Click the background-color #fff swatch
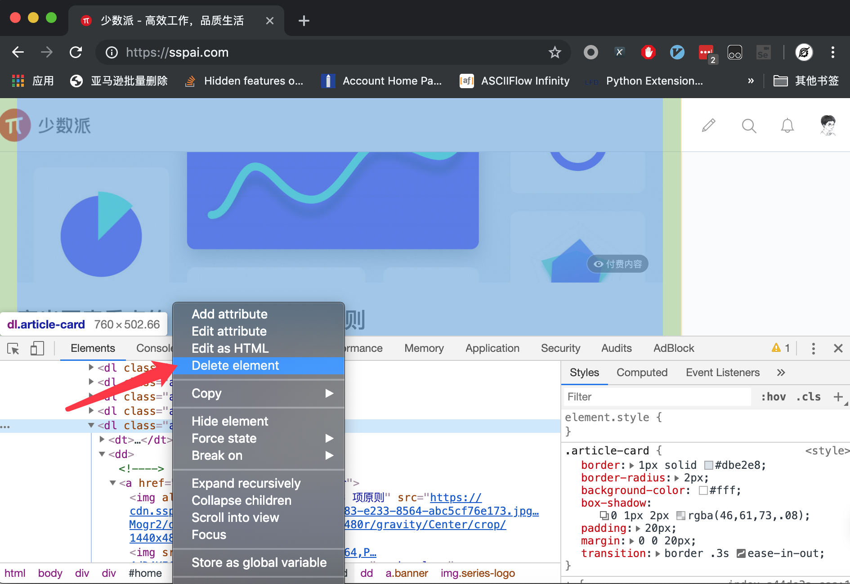The width and height of the screenshot is (850, 584). click(703, 490)
